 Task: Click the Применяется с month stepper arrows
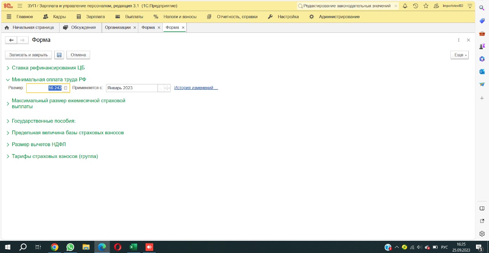click(167, 88)
